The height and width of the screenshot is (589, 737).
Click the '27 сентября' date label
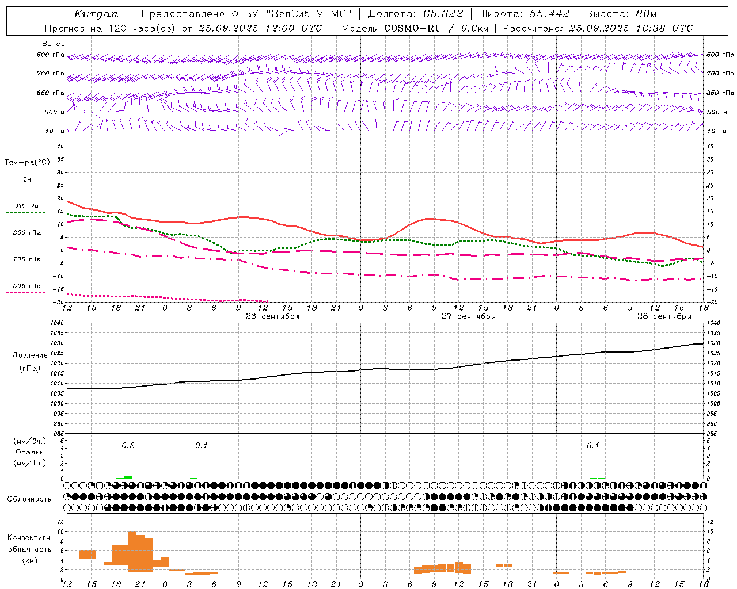pyautogui.click(x=469, y=316)
